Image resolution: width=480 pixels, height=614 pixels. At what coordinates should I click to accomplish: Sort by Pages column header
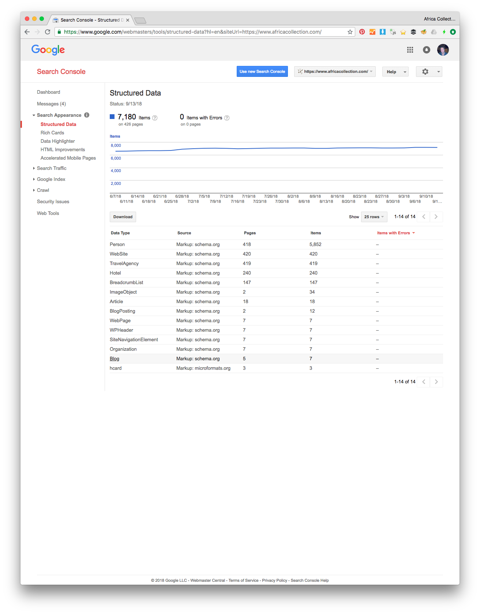250,233
